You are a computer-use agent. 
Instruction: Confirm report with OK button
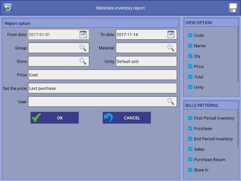[55, 118]
